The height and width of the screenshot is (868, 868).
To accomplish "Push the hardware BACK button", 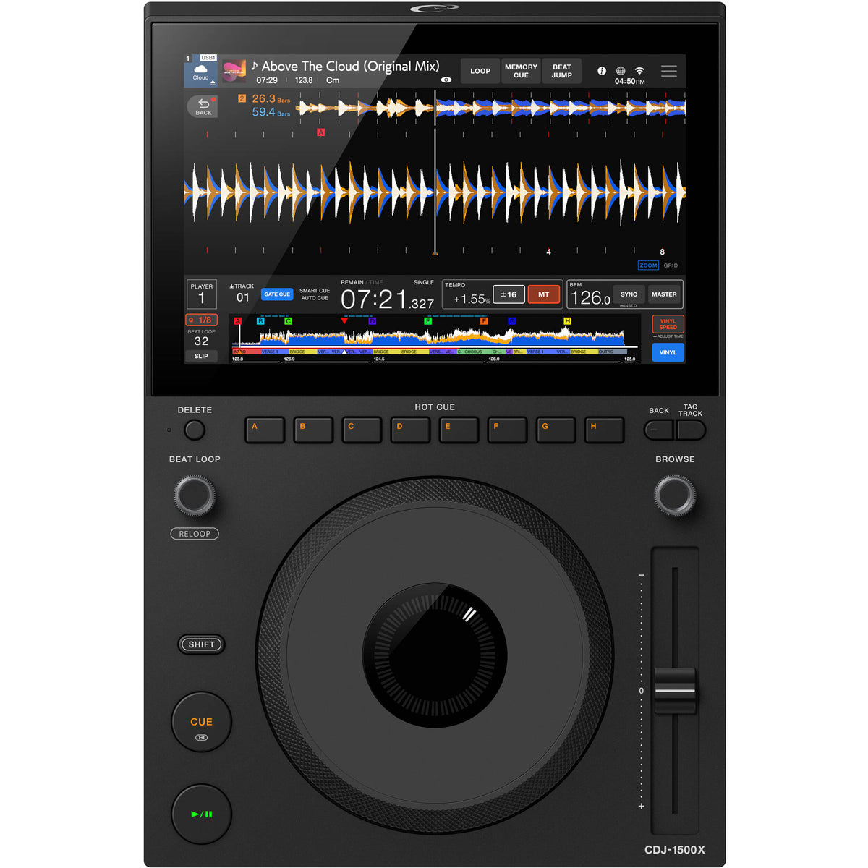I will [659, 430].
